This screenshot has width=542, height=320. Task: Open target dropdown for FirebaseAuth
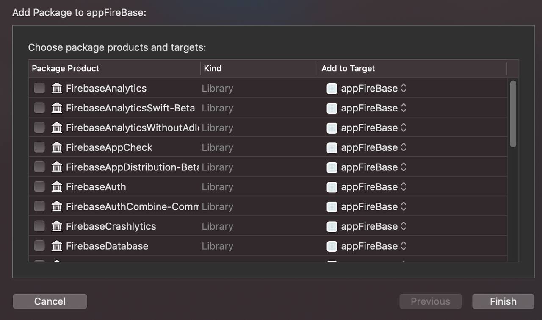[x=404, y=186]
